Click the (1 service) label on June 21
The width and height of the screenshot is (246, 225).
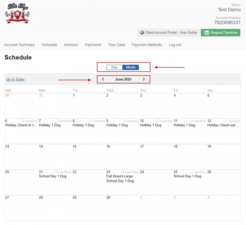63,172
